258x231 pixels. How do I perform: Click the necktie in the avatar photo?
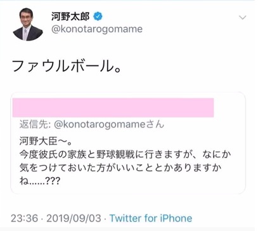tap(25, 34)
